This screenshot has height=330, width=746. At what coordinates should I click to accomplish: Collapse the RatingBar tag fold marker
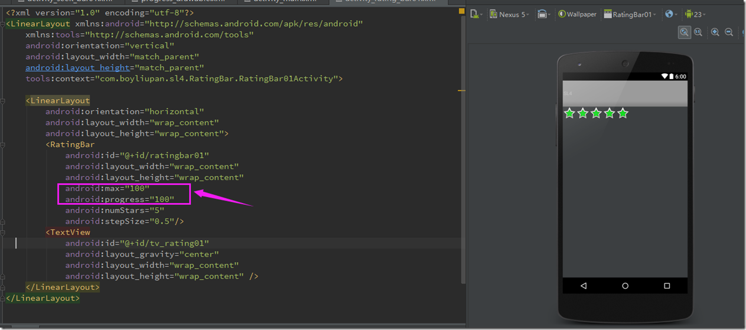coord(3,145)
